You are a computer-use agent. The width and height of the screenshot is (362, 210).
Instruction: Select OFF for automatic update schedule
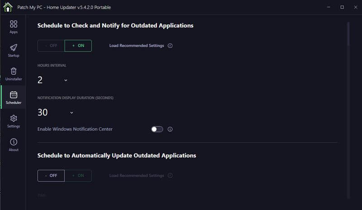[51, 176]
